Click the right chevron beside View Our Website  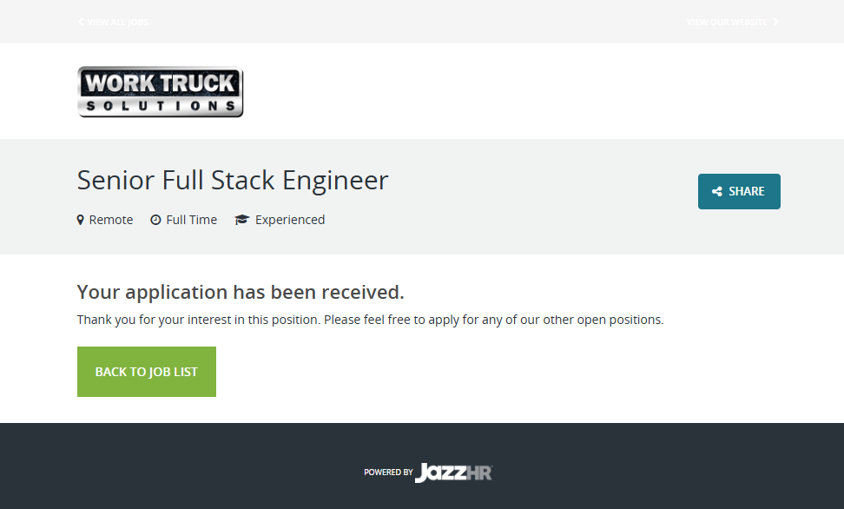click(775, 22)
